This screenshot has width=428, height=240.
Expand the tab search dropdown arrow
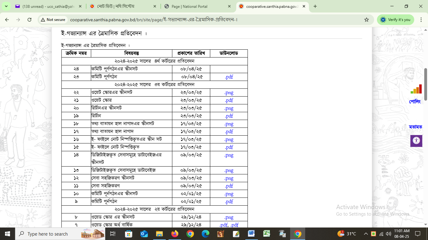click(7, 6)
